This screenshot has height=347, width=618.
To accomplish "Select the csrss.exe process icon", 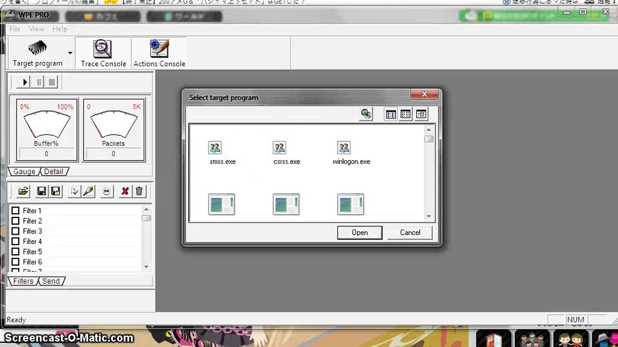I will (x=279, y=147).
